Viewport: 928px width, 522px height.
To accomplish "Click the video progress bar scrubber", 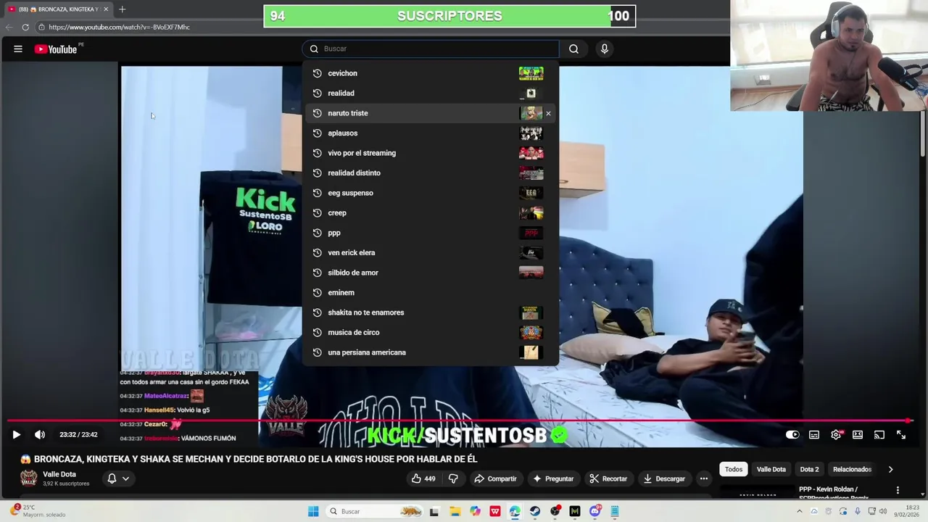I will pyautogui.click(x=908, y=420).
